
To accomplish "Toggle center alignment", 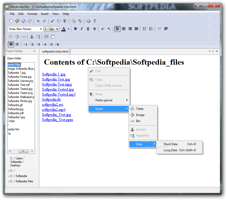I will [x=124, y=29].
